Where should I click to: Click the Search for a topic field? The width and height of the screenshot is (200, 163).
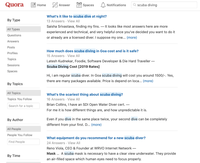click(x=24, y=106)
